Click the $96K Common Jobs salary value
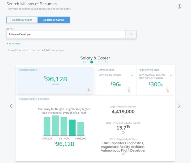The height and width of the screenshot is (163, 191). click(116, 84)
